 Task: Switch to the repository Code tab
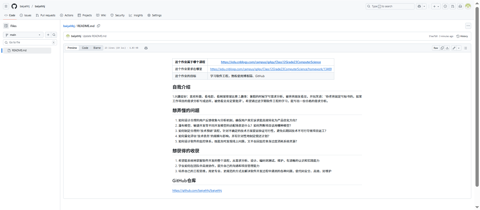click(10, 15)
